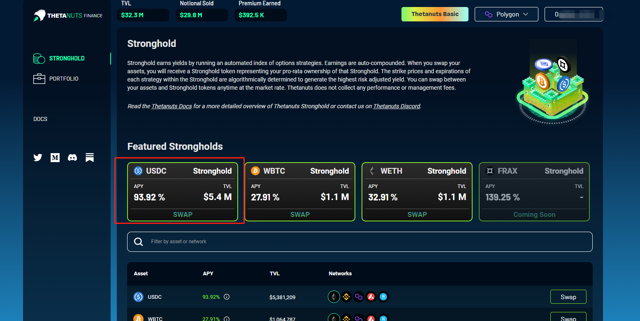Click SWAP on the USDC Stronghold card
640x321 pixels.
pyautogui.click(x=183, y=214)
